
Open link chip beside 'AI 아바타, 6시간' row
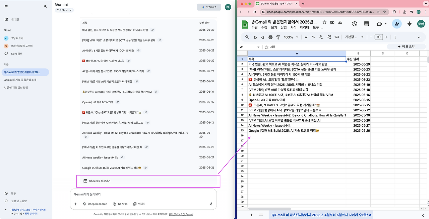pos(138,50)
